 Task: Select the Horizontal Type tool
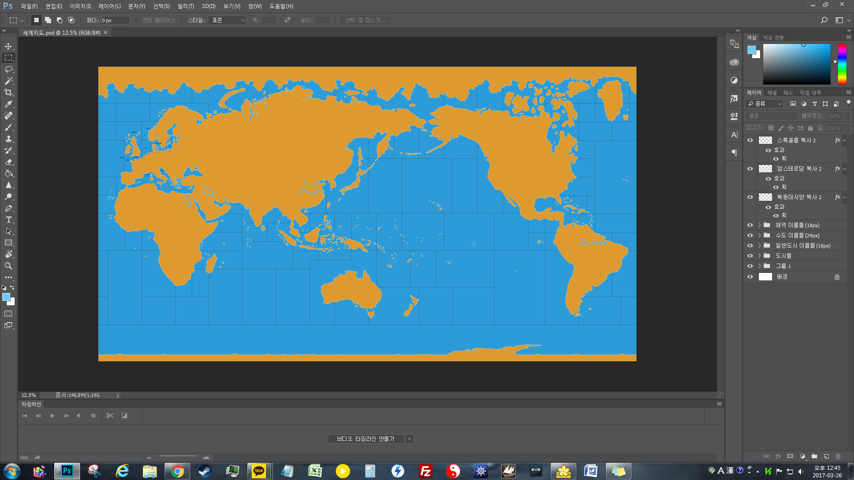click(x=8, y=220)
